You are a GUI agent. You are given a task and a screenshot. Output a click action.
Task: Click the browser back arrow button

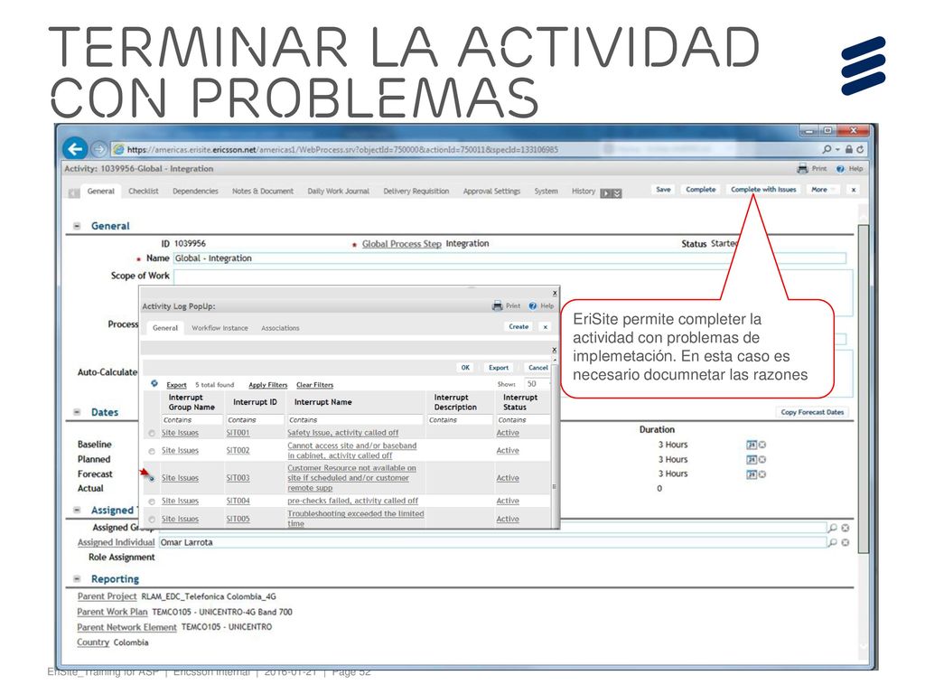click(75, 149)
